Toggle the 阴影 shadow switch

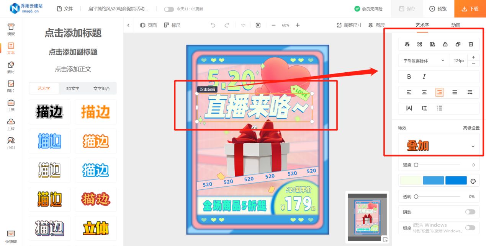tap(470, 212)
